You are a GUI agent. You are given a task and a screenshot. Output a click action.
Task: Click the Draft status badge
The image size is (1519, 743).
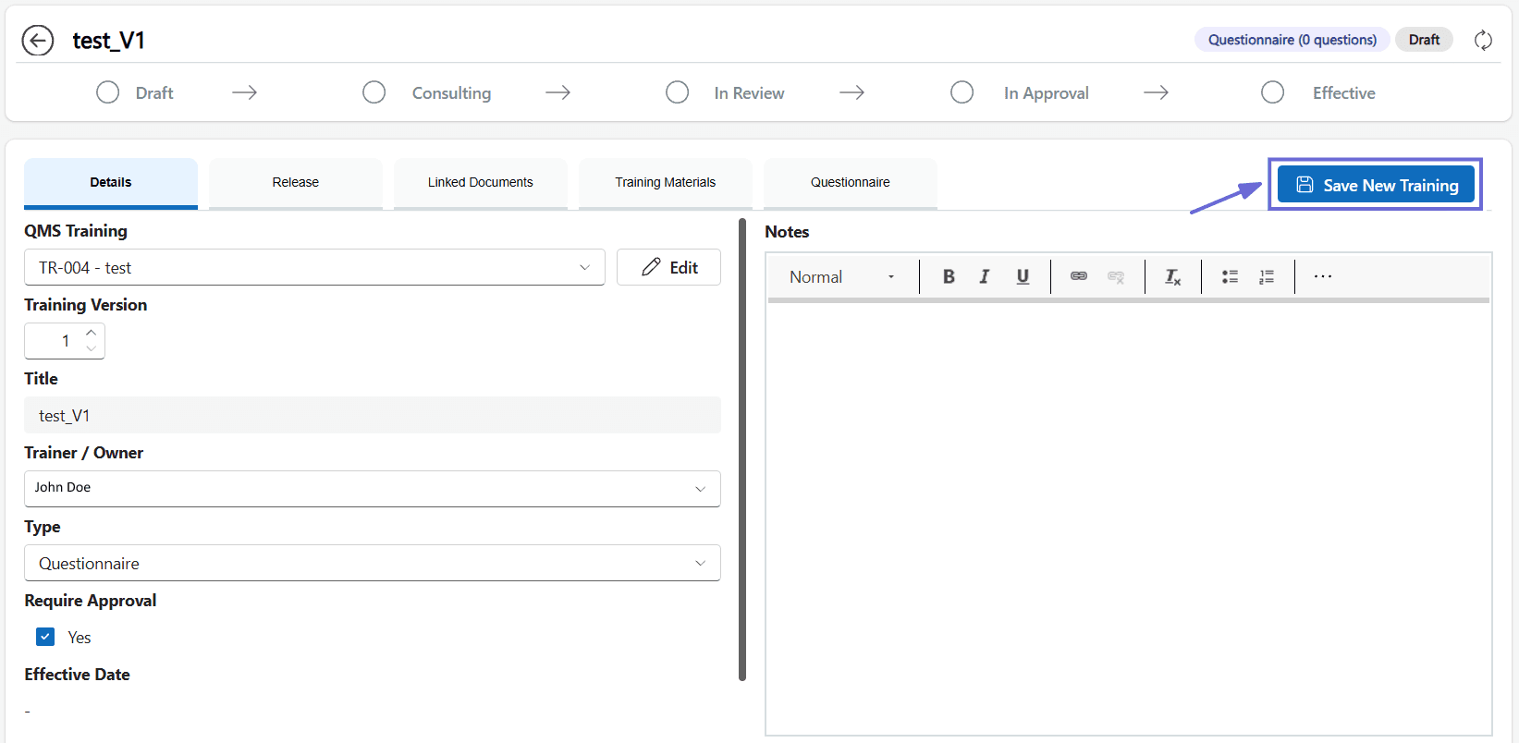click(x=1424, y=40)
